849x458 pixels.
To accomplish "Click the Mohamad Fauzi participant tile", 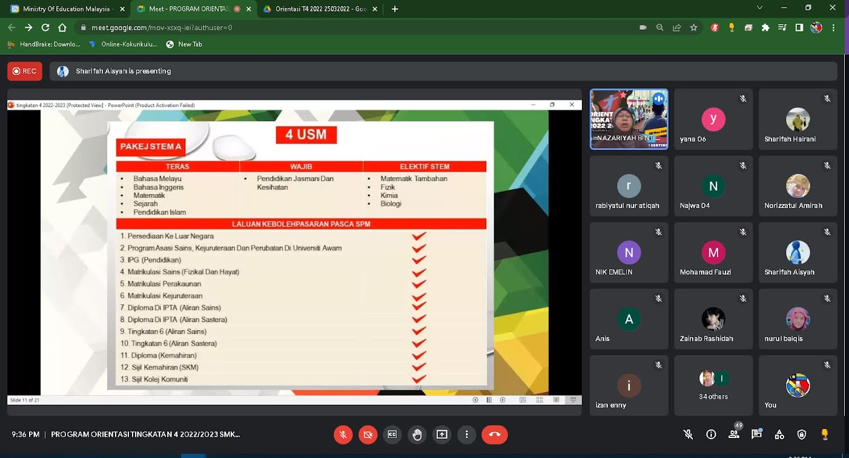I will 713,252.
